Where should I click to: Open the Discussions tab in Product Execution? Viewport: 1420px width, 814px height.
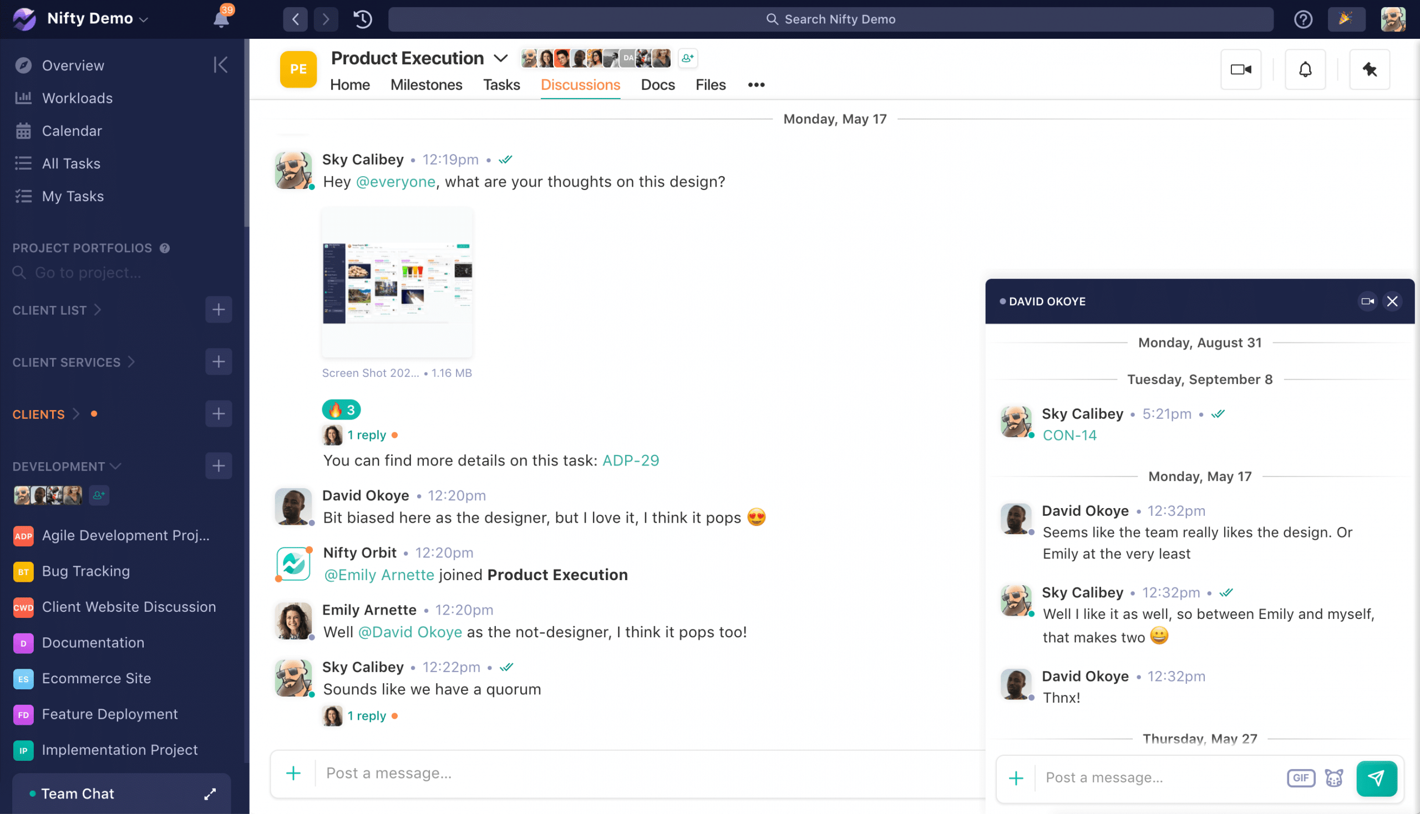(x=580, y=85)
